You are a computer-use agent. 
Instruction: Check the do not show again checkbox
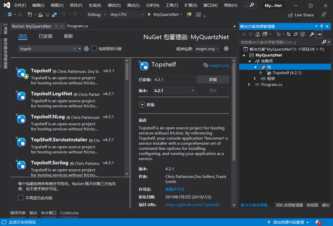(21, 198)
